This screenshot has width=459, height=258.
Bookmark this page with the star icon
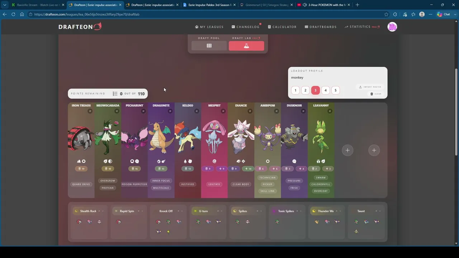(386, 14)
